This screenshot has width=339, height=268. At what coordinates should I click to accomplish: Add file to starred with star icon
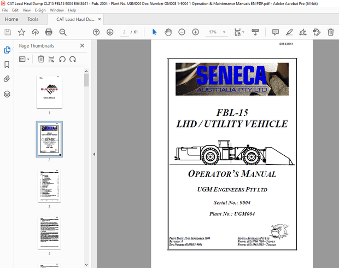[x=21, y=32]
